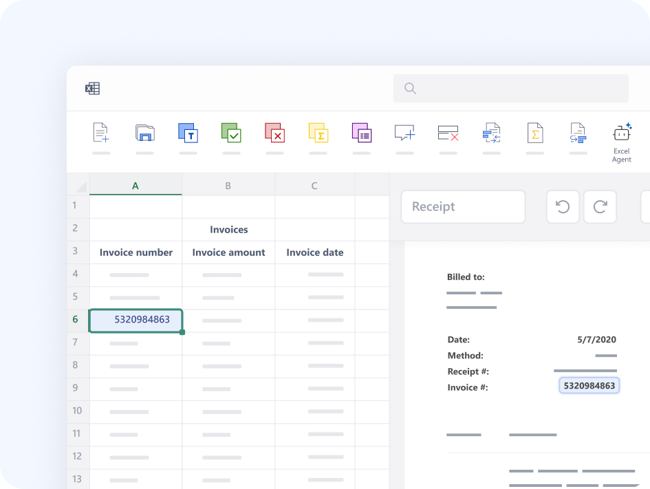Click the delete row icon
This screenshot has width=650, height=489.
pyautogui.click(x=448, y=133)
